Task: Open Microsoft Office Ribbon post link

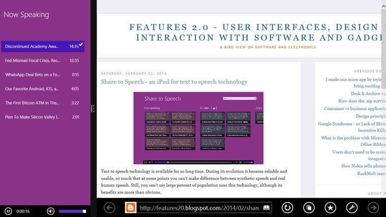Action: [x=353, y=141]
